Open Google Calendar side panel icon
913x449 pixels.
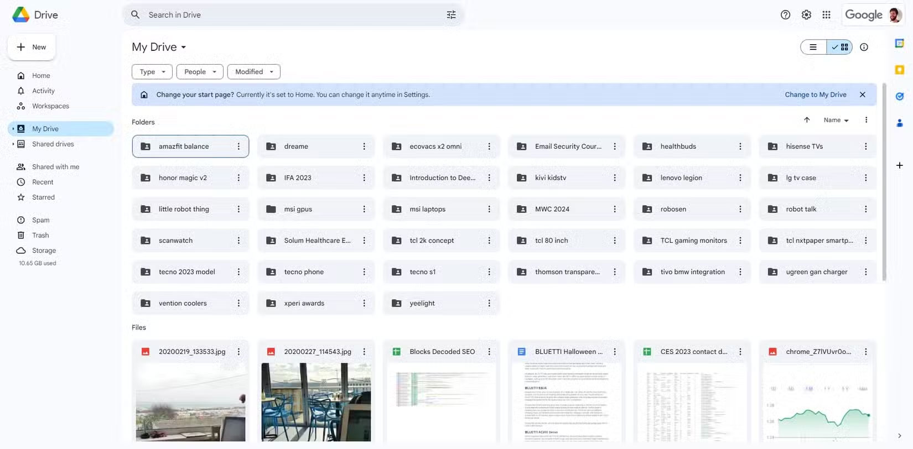tap(899, 43)
